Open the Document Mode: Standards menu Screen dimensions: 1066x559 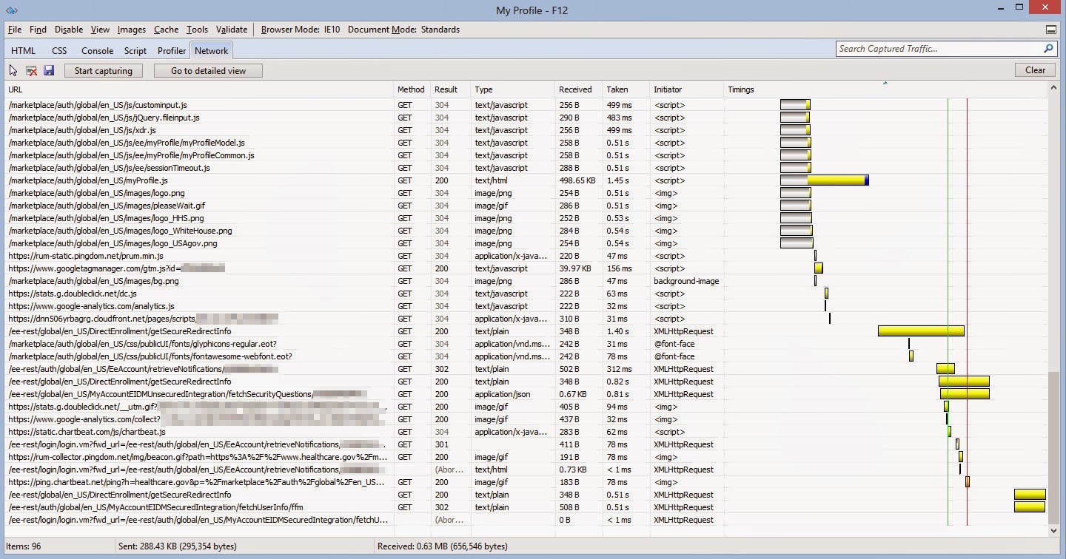pyautogui.click(x=403, y=30)
